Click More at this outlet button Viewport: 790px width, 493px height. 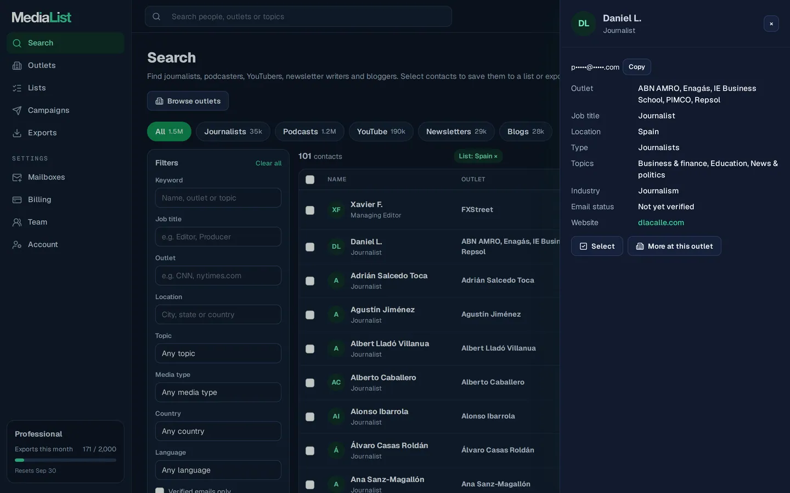click(x=674, y=246)
